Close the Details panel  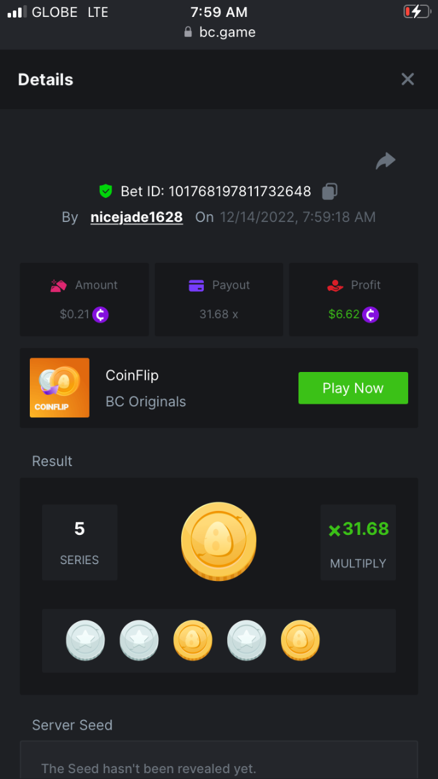408,79
